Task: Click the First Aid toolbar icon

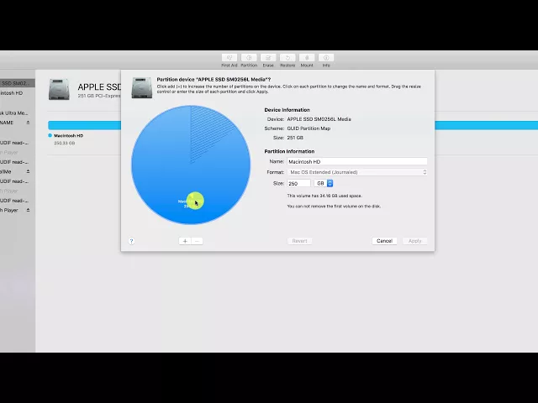Action: point(229,58)
